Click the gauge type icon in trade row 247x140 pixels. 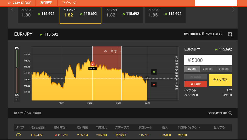click(18, 135)
